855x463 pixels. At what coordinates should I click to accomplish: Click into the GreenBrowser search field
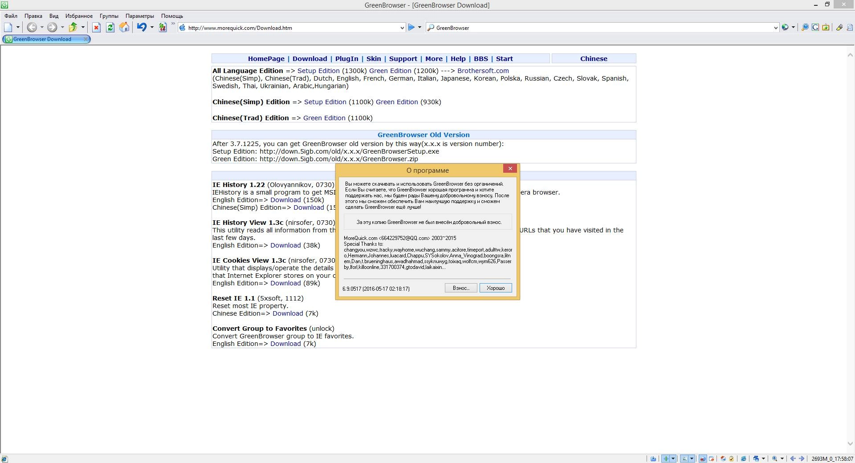coord(603,28)
